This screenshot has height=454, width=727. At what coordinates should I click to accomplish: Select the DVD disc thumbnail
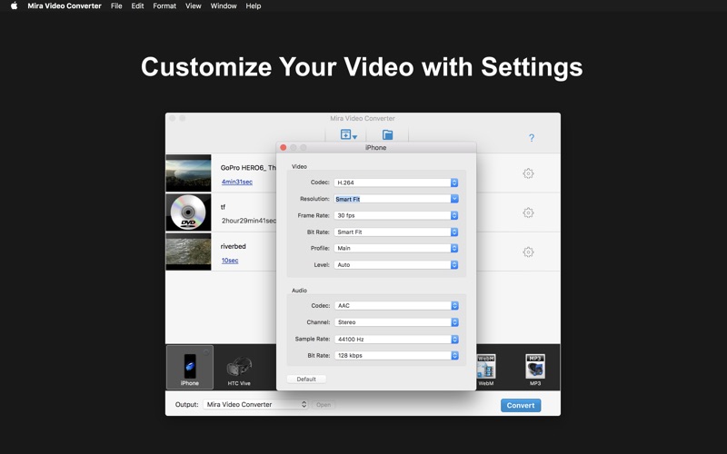tap(188, 212)
